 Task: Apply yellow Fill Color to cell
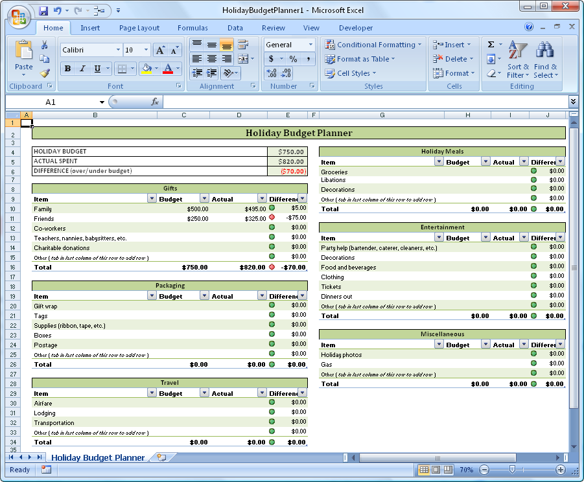coord(146,69)
